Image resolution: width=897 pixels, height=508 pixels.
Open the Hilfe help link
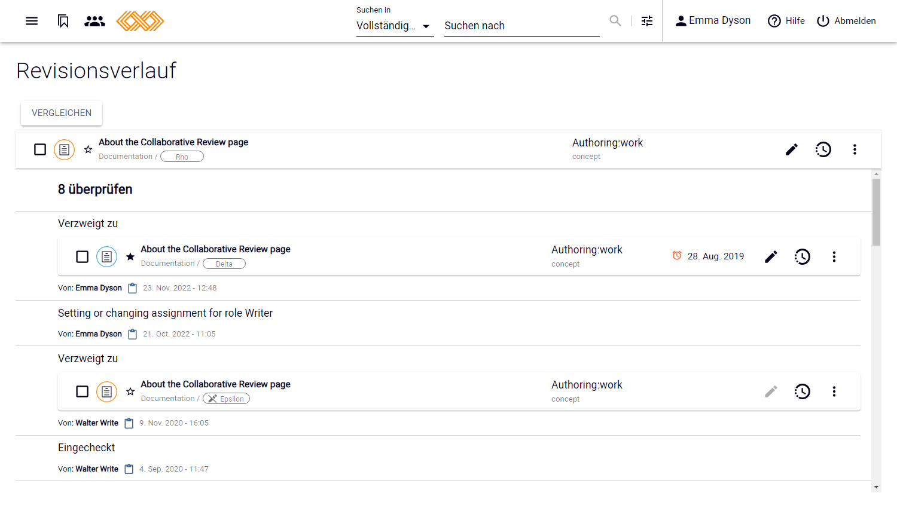tap(786, 21)
